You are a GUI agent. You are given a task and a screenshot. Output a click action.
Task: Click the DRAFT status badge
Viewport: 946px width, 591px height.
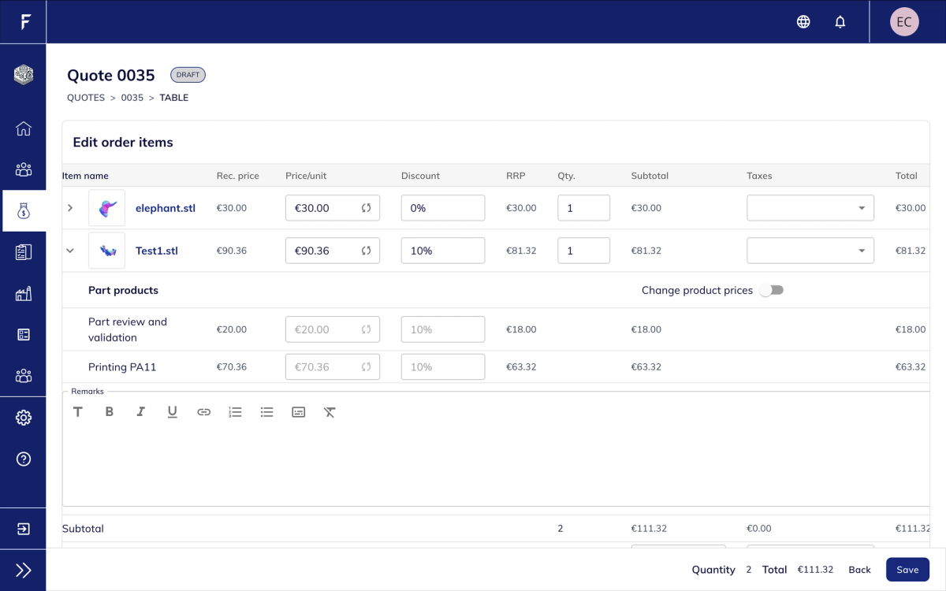pos(188,75)
